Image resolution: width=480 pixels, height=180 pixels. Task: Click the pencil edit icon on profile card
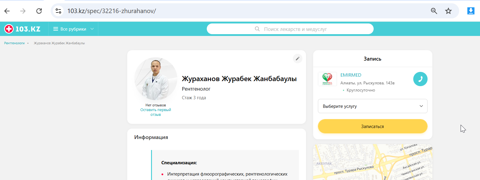point(297,59)
